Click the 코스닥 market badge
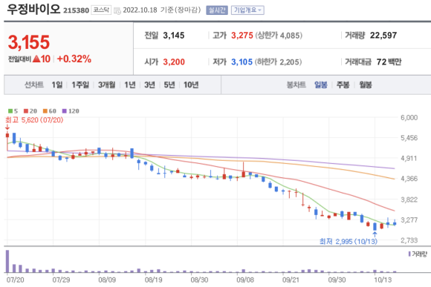This screenshot has width=431, height=287. click(x=101, y=10)
